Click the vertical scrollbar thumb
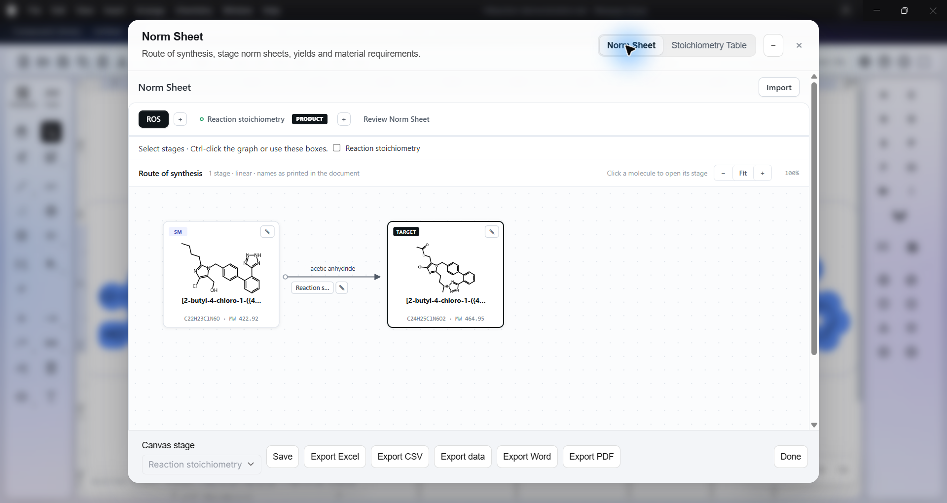 [x=814, y=218]
